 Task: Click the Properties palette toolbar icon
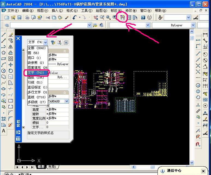pos(123,17)
